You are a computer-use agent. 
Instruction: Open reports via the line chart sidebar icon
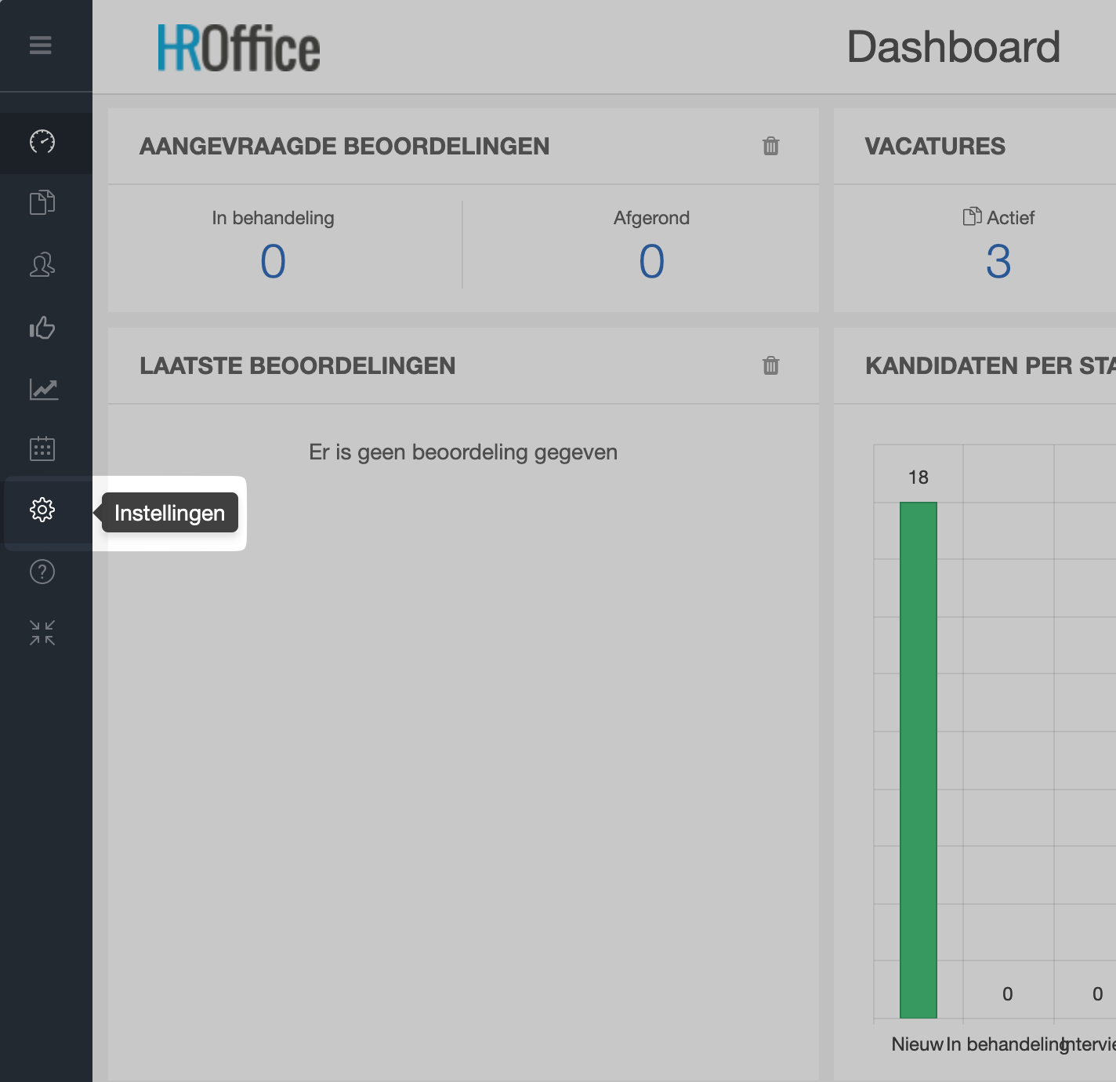[42, 389]
